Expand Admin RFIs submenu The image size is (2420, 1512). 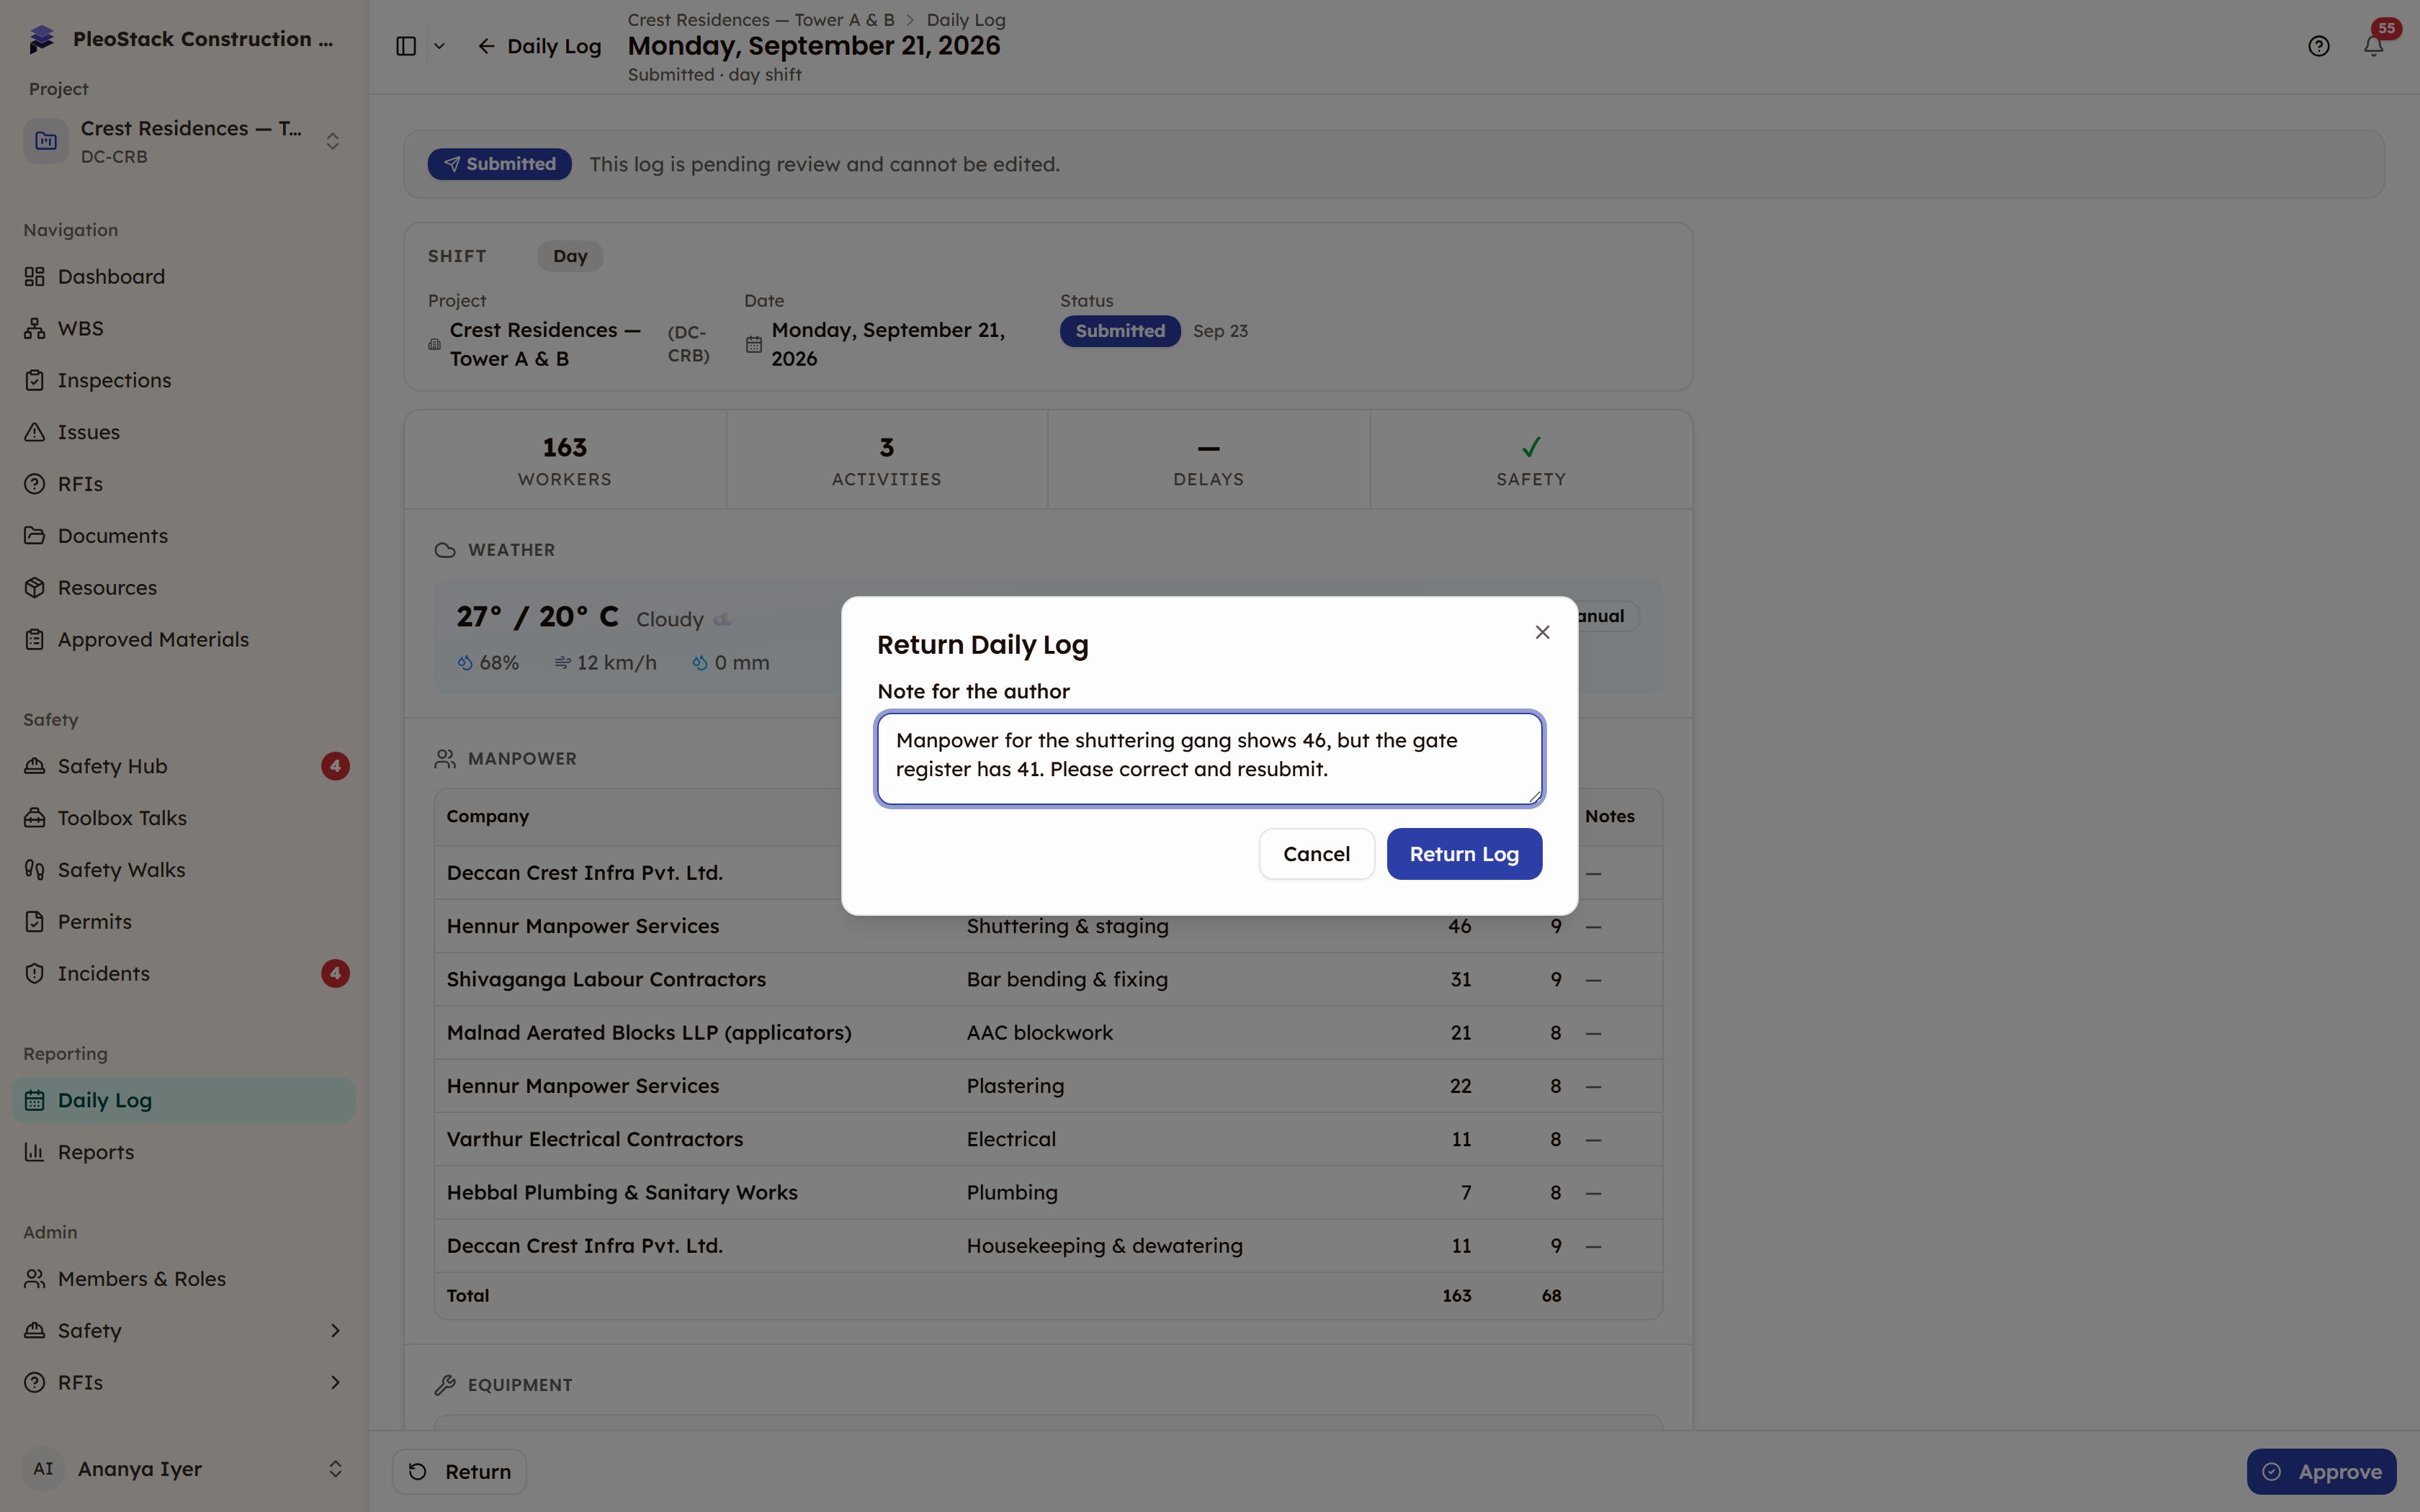(x=184, y=1383)
